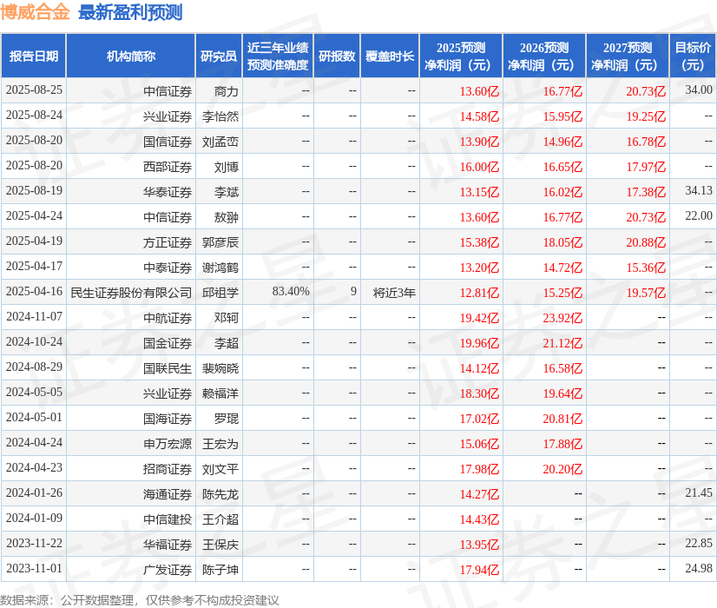Select the 2026预测净利润 column header
Image resolution: width=717 pixels, height=608 pixels.
[544, 56]
